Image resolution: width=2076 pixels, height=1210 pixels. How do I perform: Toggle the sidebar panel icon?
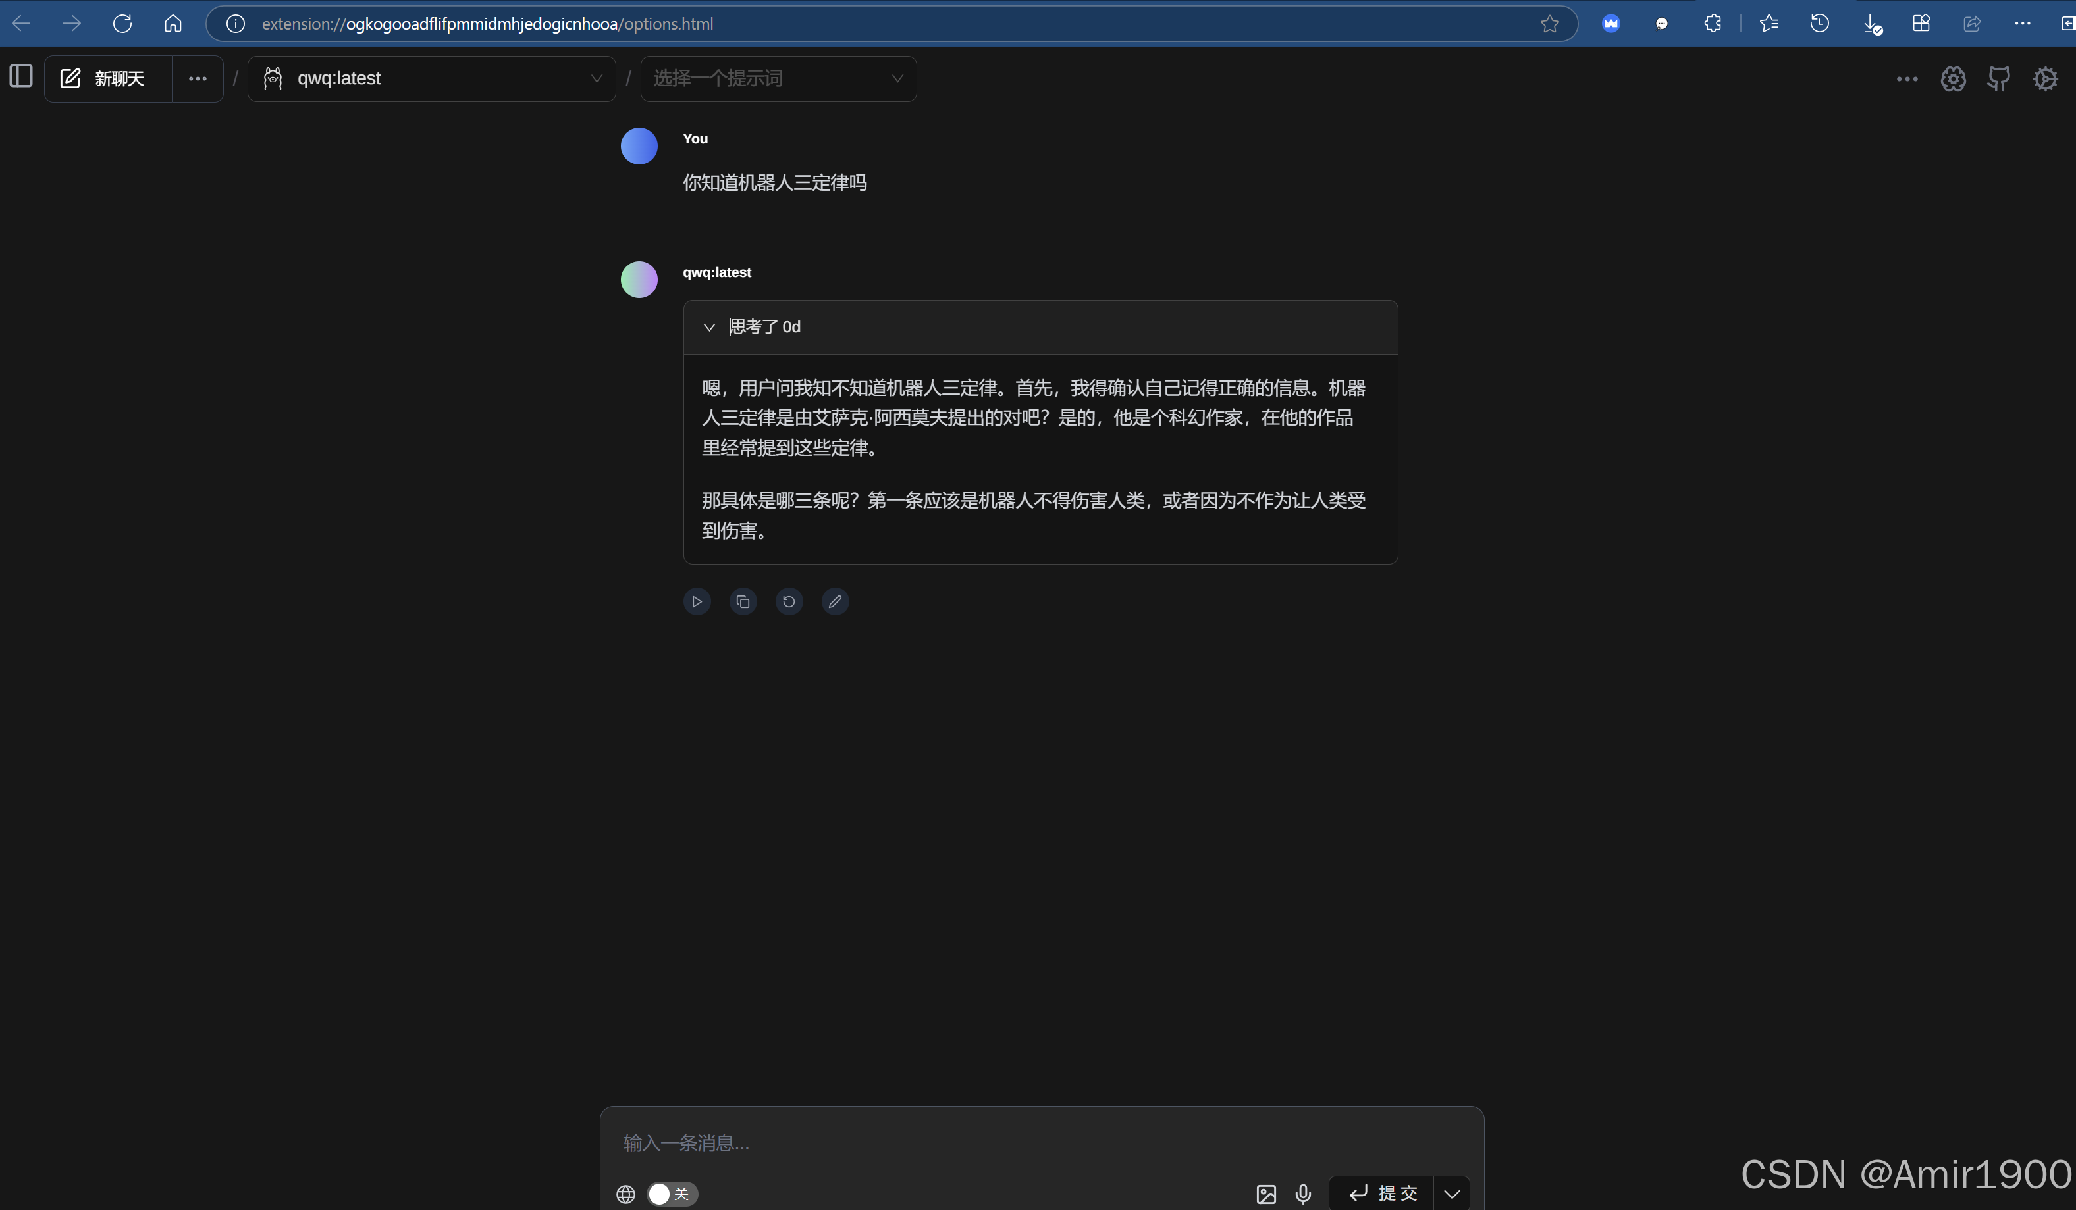20,76
